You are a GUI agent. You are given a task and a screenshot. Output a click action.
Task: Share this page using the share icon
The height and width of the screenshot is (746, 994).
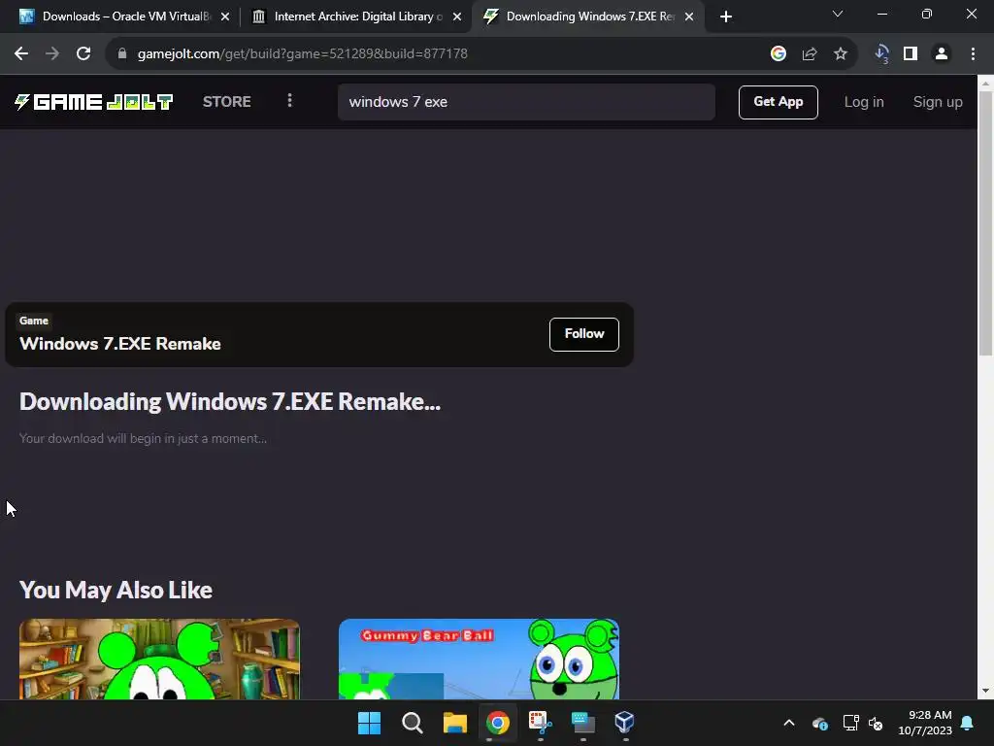click(810, 54)
